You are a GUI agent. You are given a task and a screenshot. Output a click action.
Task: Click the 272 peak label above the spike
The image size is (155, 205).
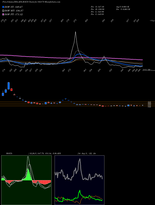pos(75,21)
